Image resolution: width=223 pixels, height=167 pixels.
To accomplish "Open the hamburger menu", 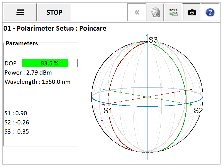I will [20, 12].
